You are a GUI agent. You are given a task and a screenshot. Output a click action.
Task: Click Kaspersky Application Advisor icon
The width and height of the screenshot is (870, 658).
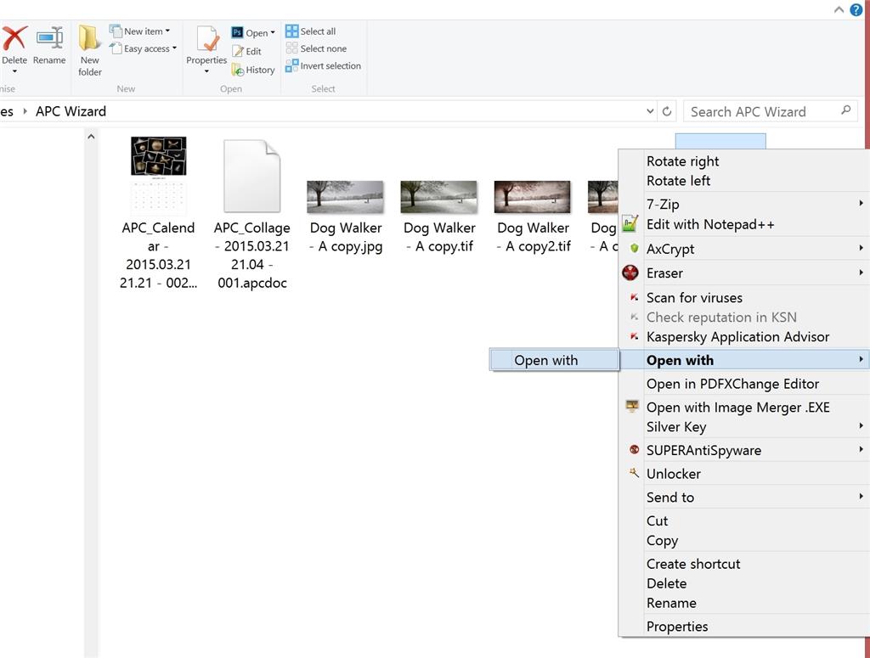pos(634,336)
